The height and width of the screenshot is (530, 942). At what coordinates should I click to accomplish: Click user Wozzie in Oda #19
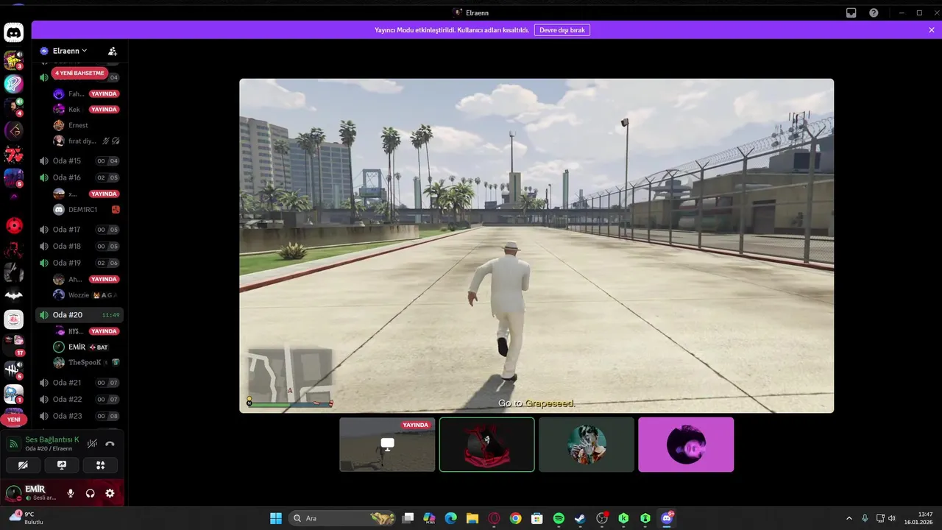coord(85,295)
